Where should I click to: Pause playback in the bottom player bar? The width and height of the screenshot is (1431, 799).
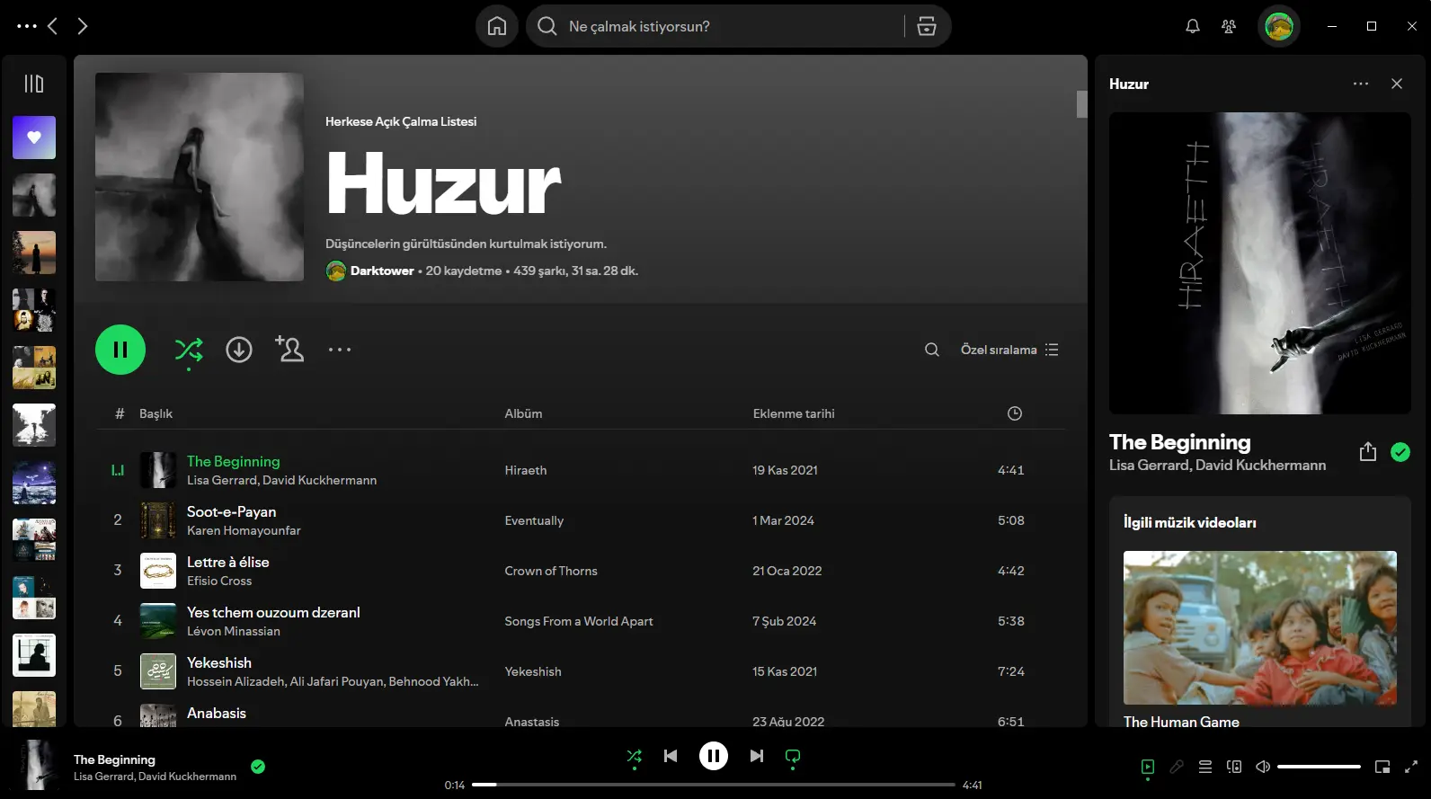pyautogui.click(x=714, y=756)
